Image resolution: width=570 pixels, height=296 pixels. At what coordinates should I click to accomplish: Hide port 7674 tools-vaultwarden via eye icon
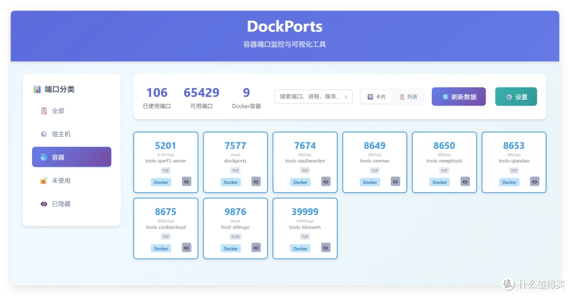click(x=326, y=182)
